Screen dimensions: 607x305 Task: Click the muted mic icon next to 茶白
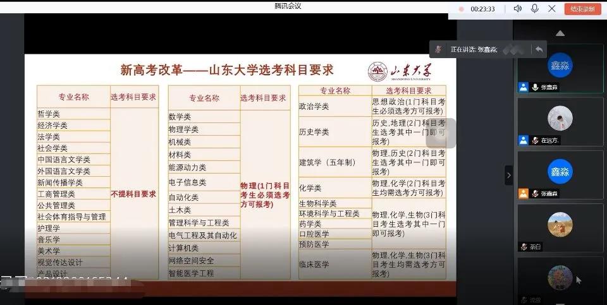pos(524,247)
